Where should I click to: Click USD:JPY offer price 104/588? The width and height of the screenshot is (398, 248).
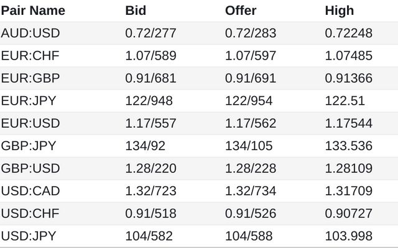point(249,236)
